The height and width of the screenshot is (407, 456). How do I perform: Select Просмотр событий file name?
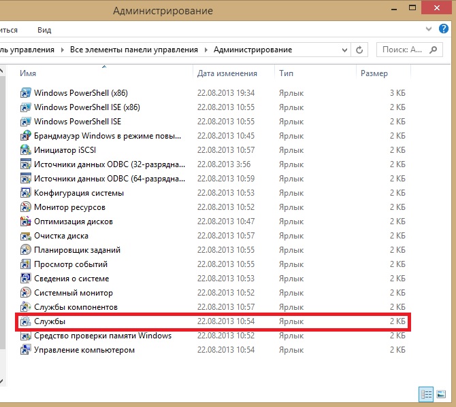pos(71,264)
